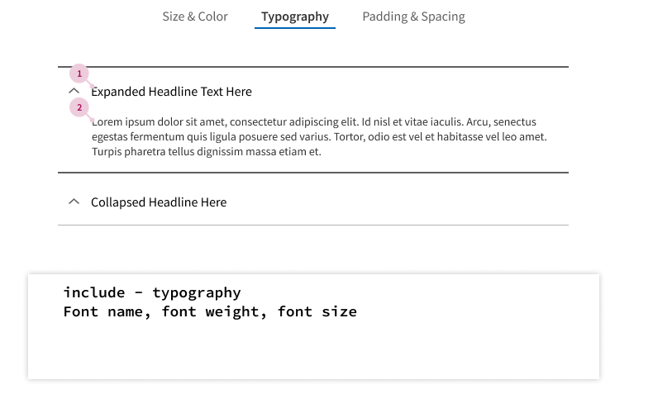
Task: Click the thin divider under Collapsed Headline
Action: coord(313,225)
